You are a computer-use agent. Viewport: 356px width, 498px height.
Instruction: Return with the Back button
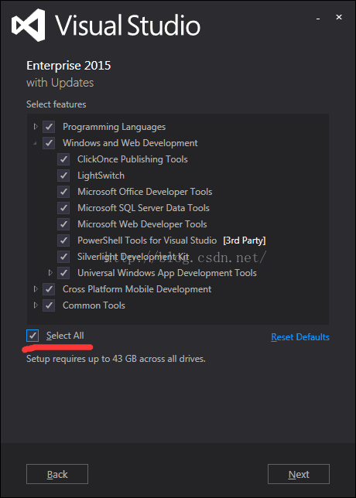point(57,474)
